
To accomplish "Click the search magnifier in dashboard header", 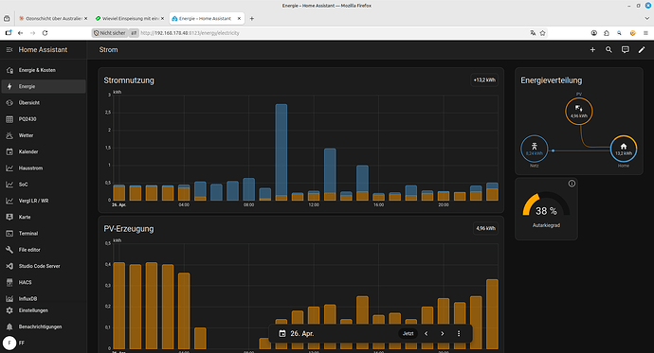I will point(609,49).
